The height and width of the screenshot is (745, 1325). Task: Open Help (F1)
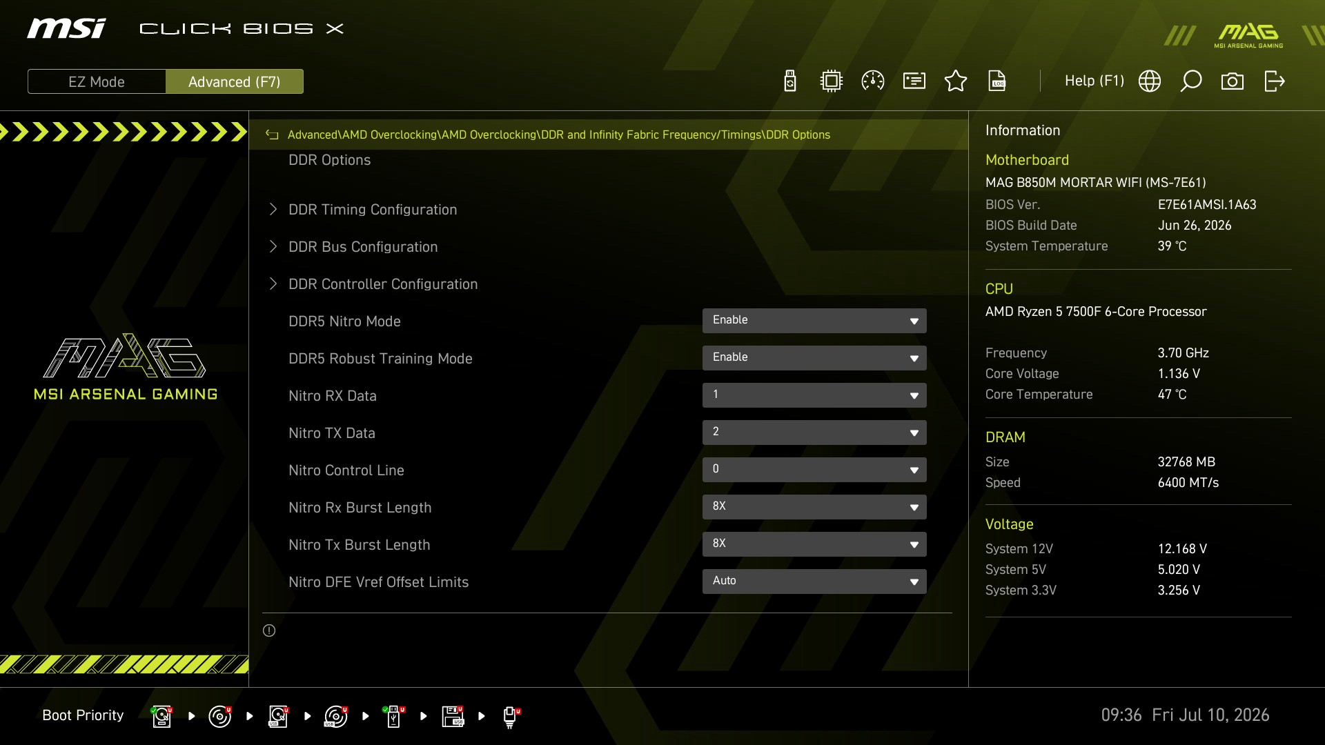click(1095, 81)
